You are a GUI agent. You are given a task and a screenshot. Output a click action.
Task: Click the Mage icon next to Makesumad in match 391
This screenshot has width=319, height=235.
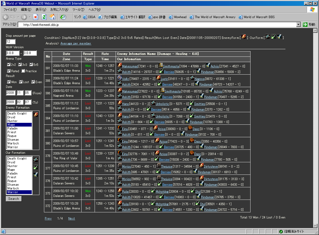(x=120, y=65)
